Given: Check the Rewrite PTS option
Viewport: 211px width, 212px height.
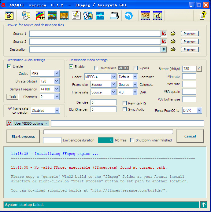Looking at the screenshot, I should pyautogui.click(x=124, y=103).
